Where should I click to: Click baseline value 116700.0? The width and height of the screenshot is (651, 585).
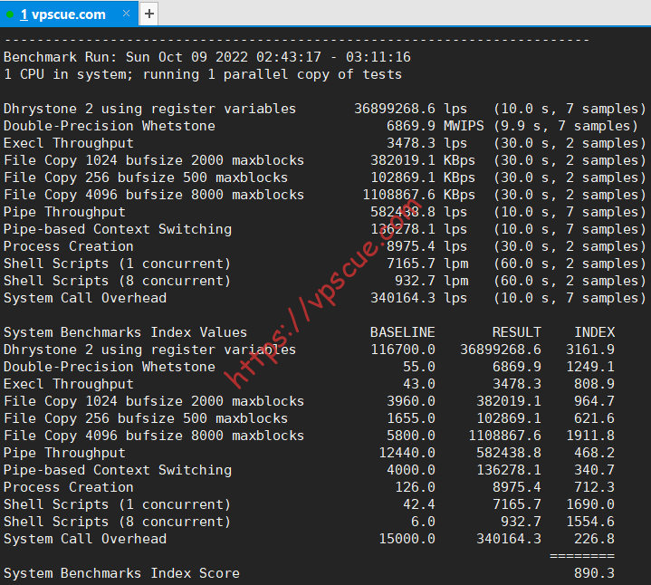402,350
